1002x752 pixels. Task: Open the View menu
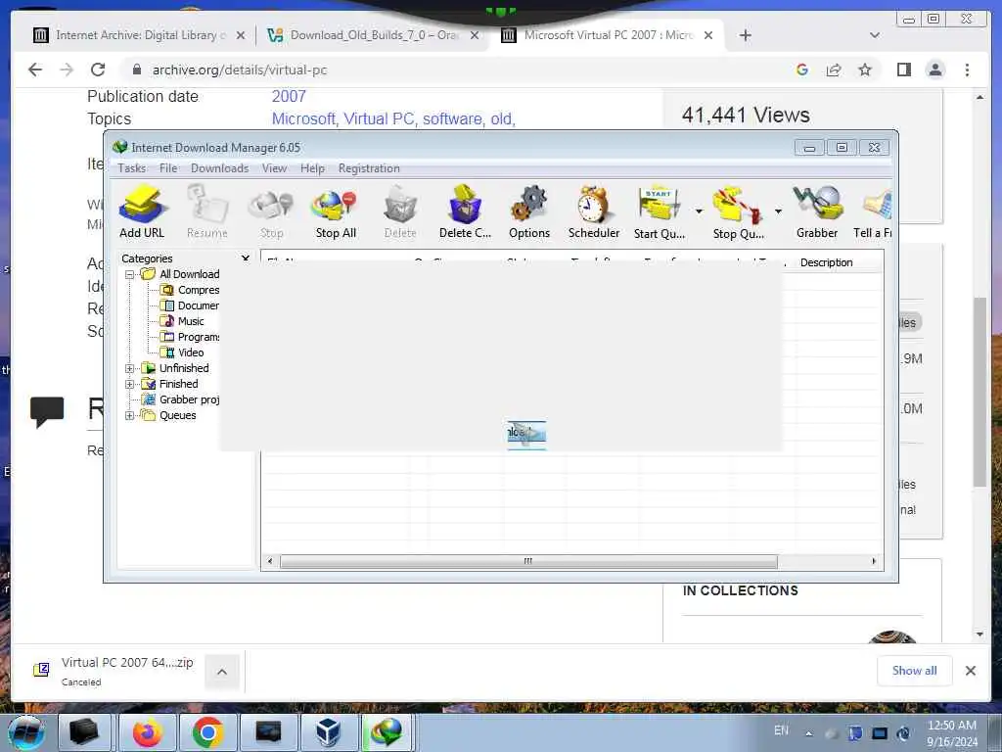click(274, 168)
